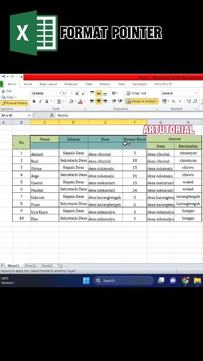This screenshot has height=361, width=203.
Task: Click the Copy command
Action: click(8, 97)
